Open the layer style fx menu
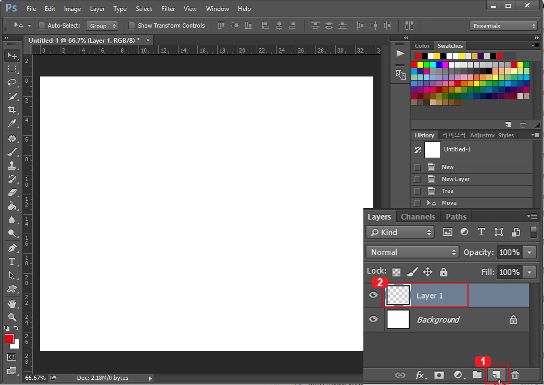The height and width of the screenshot is (385, 544). (x=421, y=375)
